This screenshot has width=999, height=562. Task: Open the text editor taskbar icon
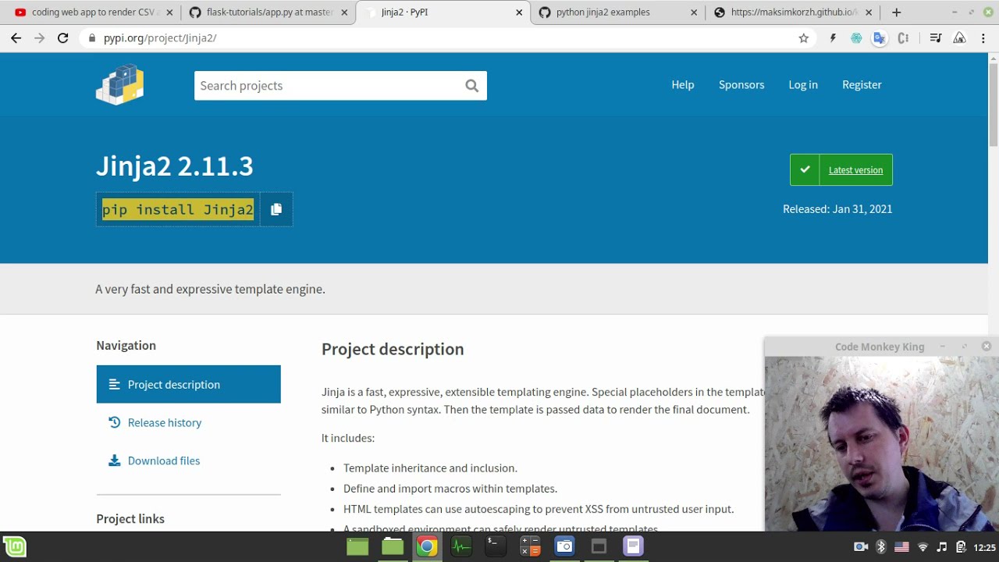[633, 547]
